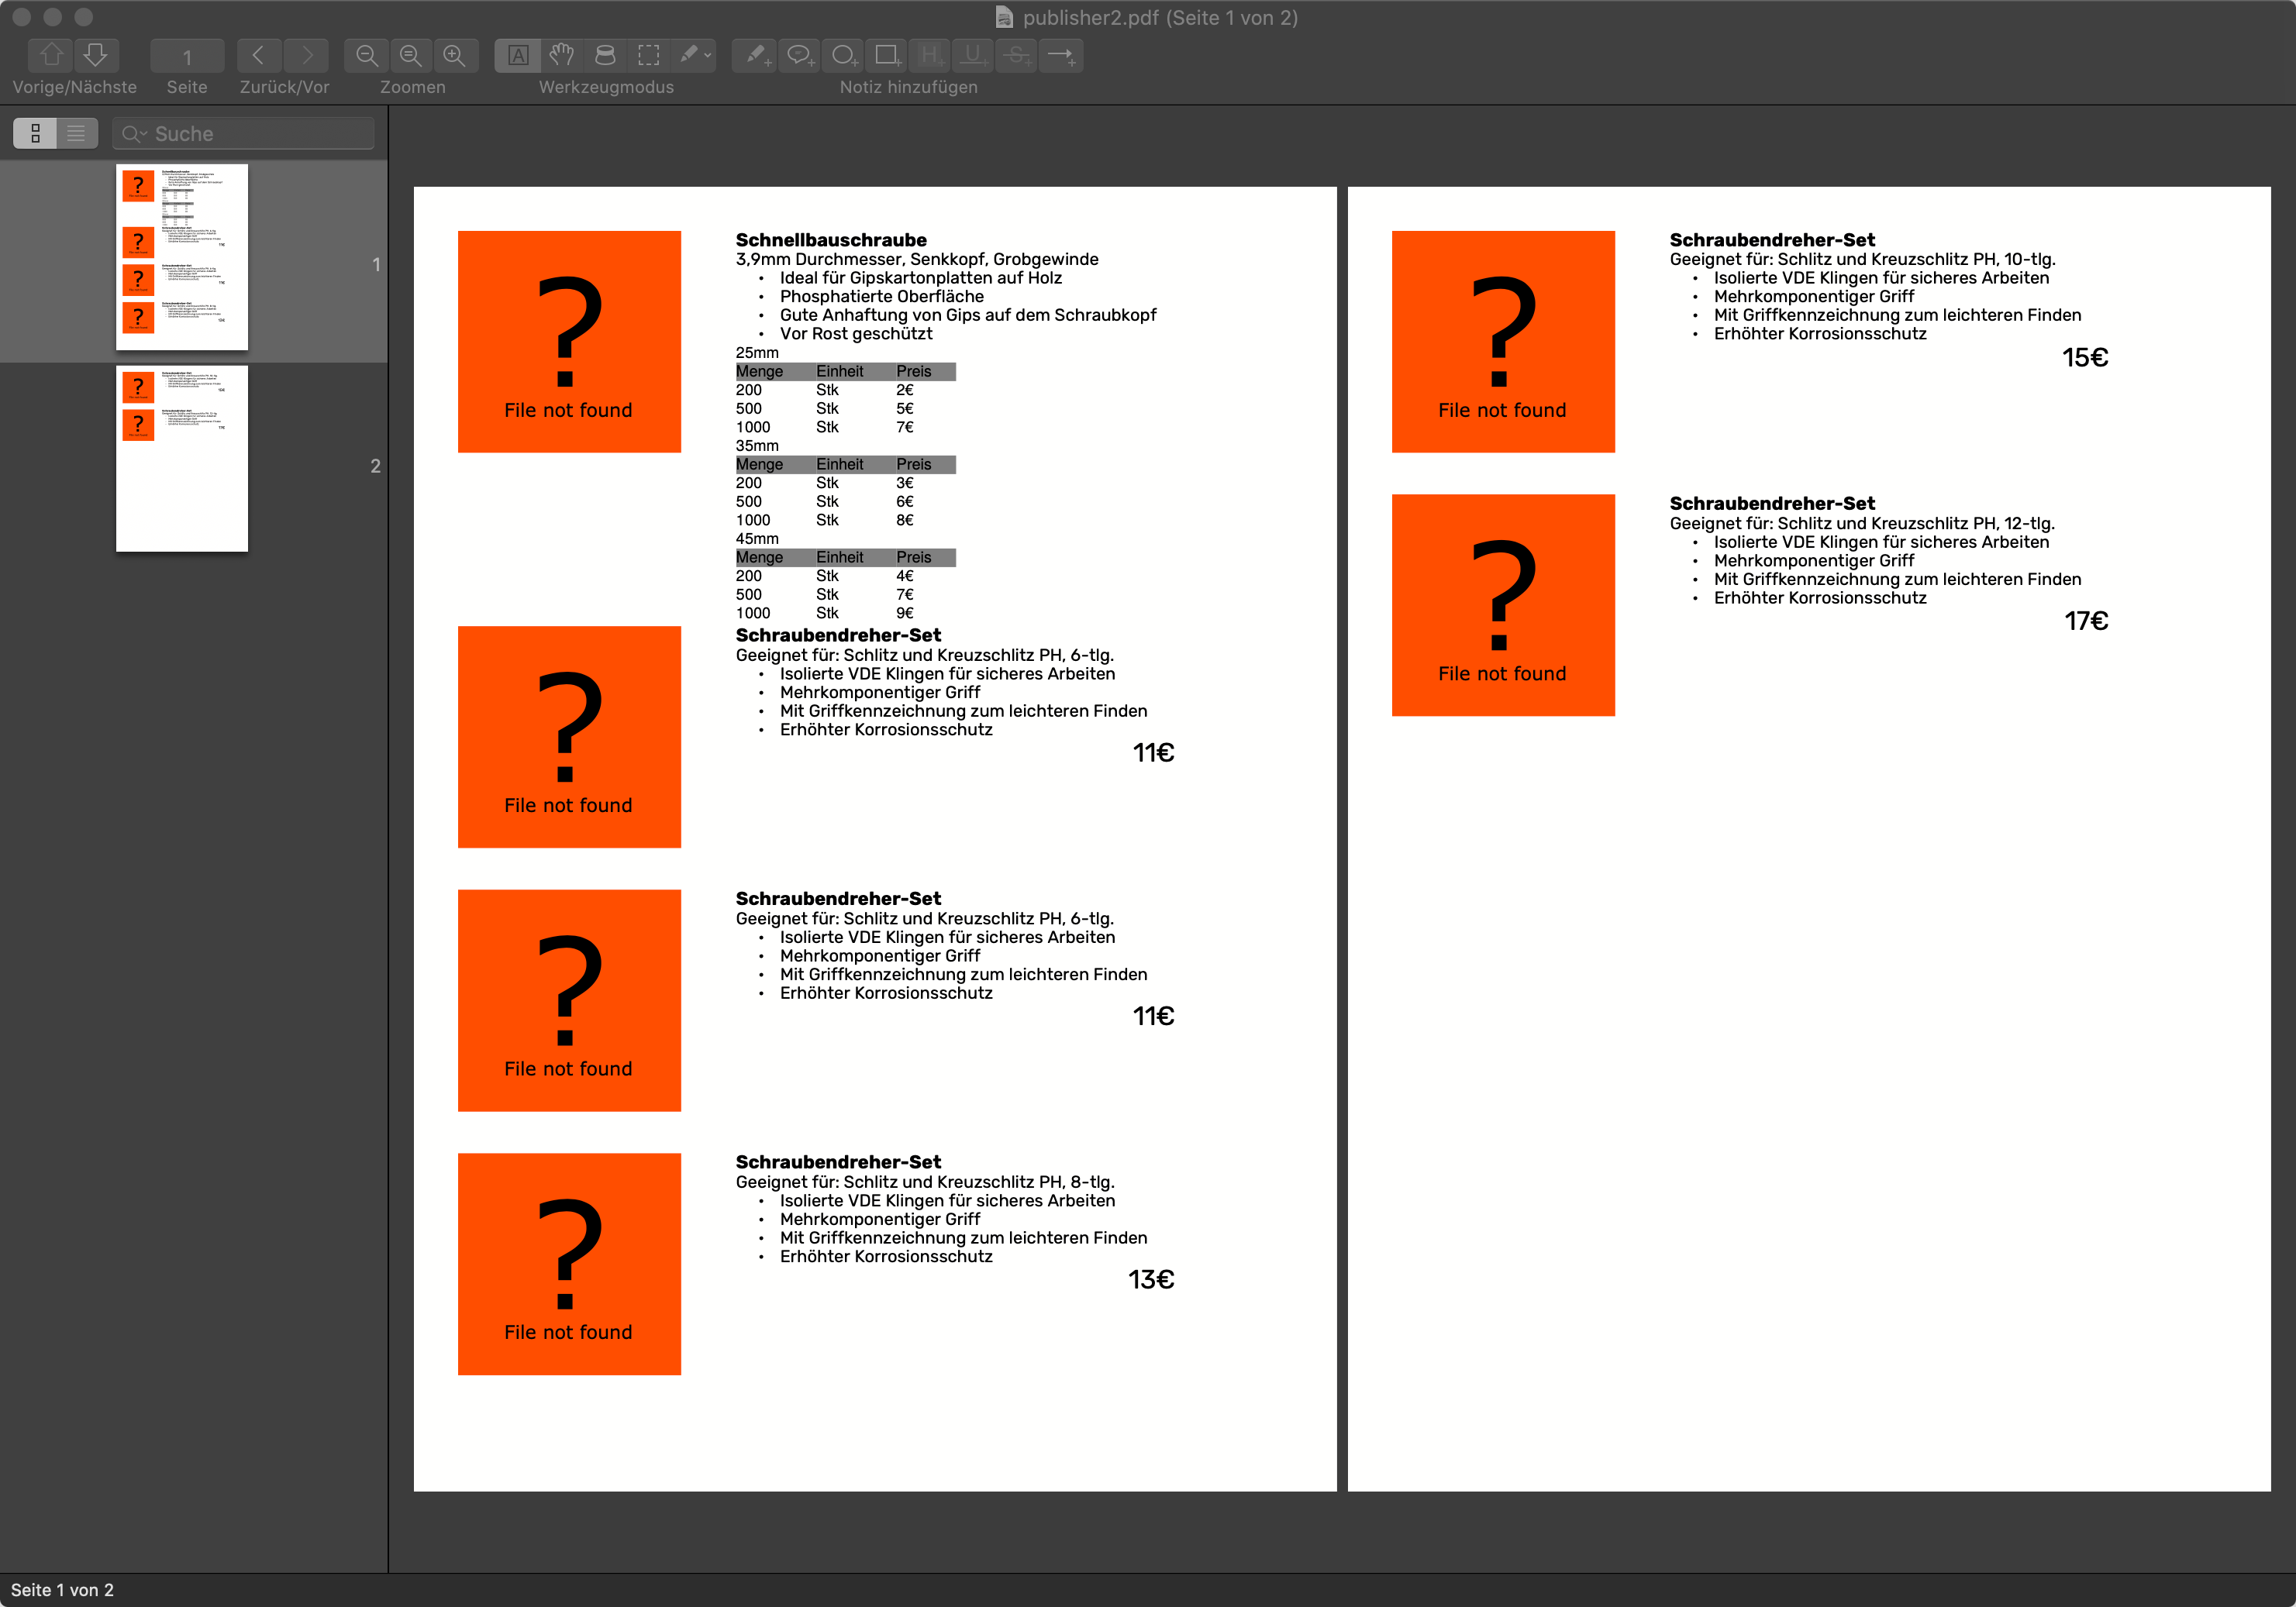Switch sidebar to table of contents list
This screenshot has width=2296, height=1607.
[x=77, y=133]
